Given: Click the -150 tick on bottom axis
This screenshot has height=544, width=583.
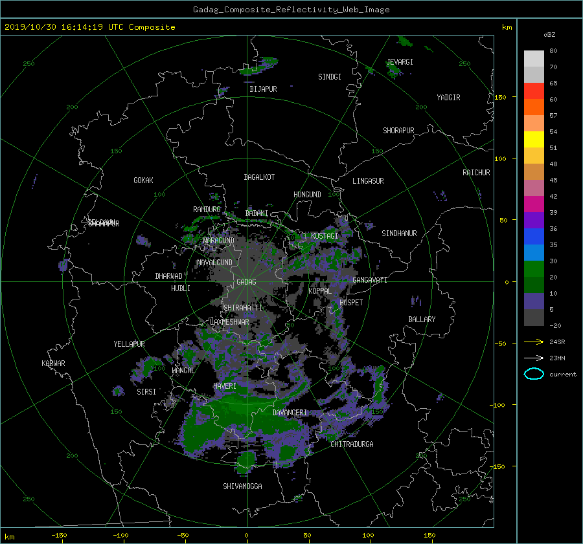Looking at the screenshot, I should click(59, 536).
